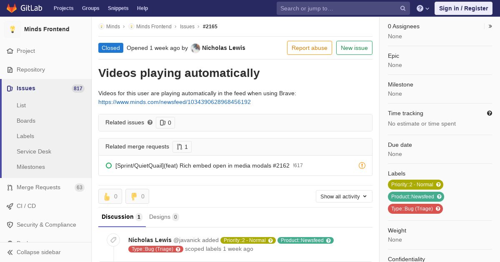Click the Time tracking help icon
The image size is (500, 262).
(x=490, y=113)
